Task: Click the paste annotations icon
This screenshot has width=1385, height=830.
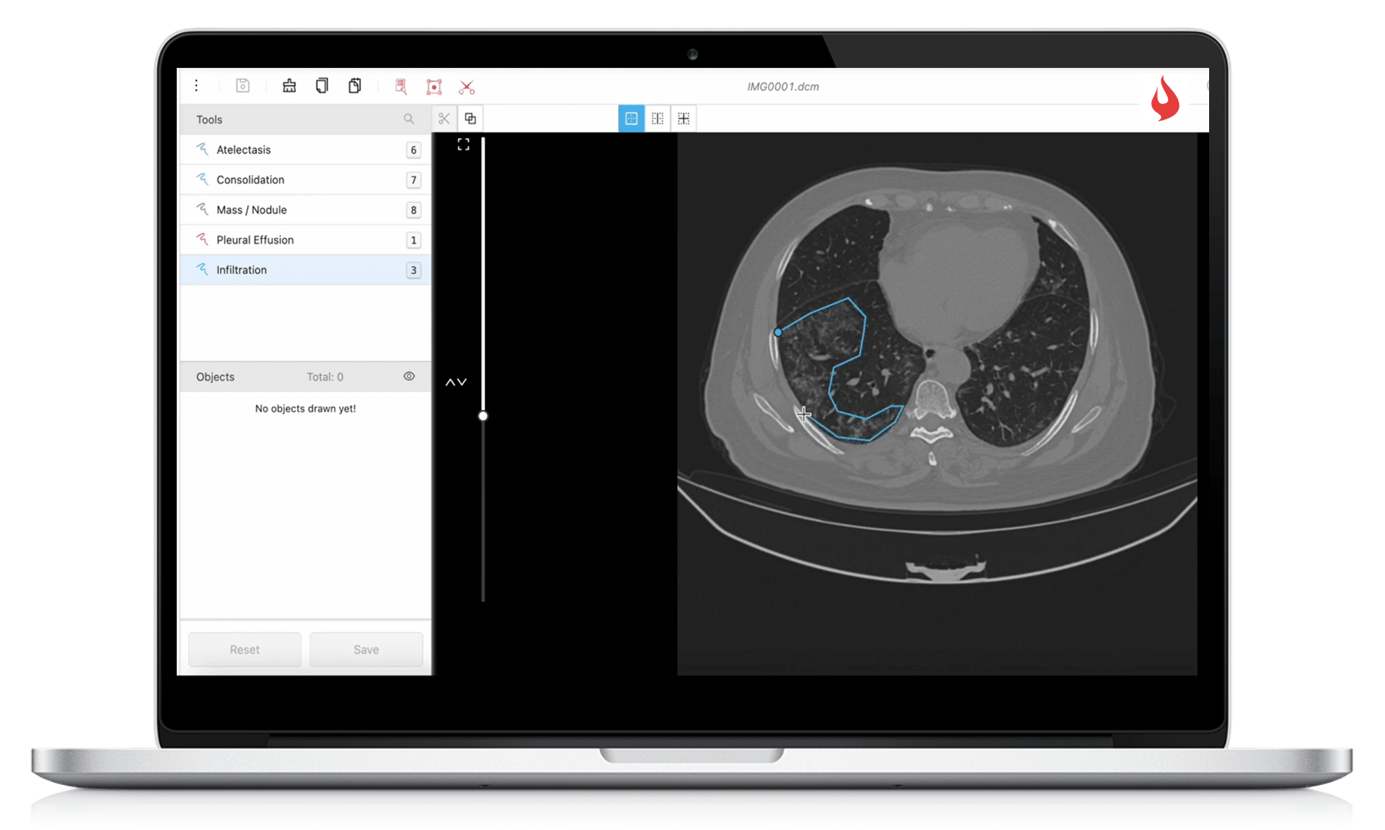Action: pos(354,86)
